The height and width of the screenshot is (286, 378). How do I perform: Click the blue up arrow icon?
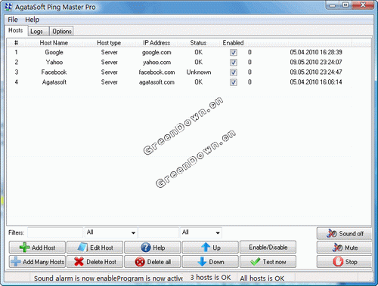206,248
